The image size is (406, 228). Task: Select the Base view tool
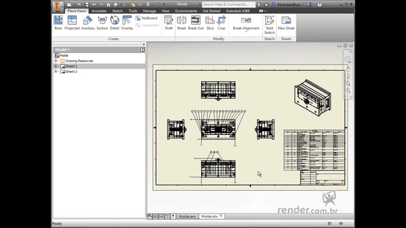(58, 23)
